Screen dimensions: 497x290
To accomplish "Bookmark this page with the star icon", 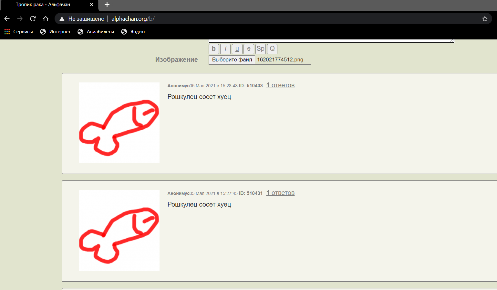I will pos(484,19).
